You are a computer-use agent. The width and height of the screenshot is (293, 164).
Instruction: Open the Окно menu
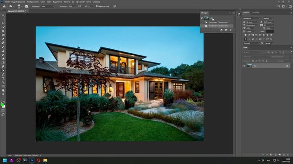(88, 2)
